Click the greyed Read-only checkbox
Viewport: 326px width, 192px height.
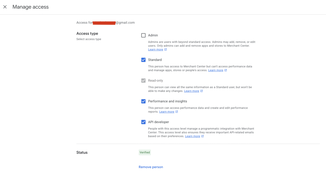[x=144, y=80]
